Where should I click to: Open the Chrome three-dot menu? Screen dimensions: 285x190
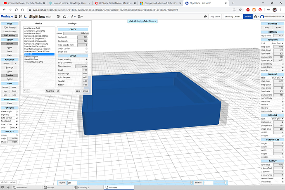281,10
